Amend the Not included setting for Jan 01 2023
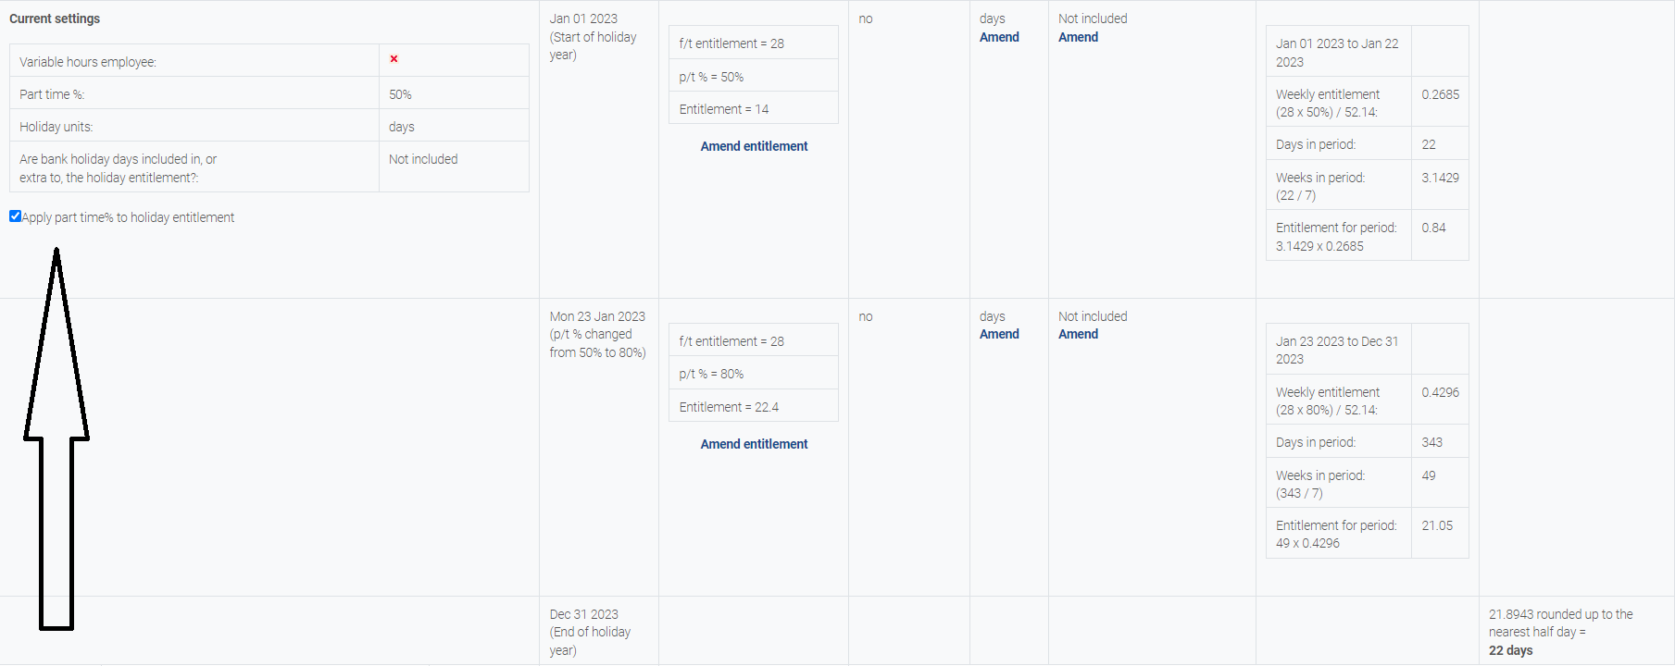Image resolution: width=1675 pixels, height=666 pixels. click(1078, 37)
